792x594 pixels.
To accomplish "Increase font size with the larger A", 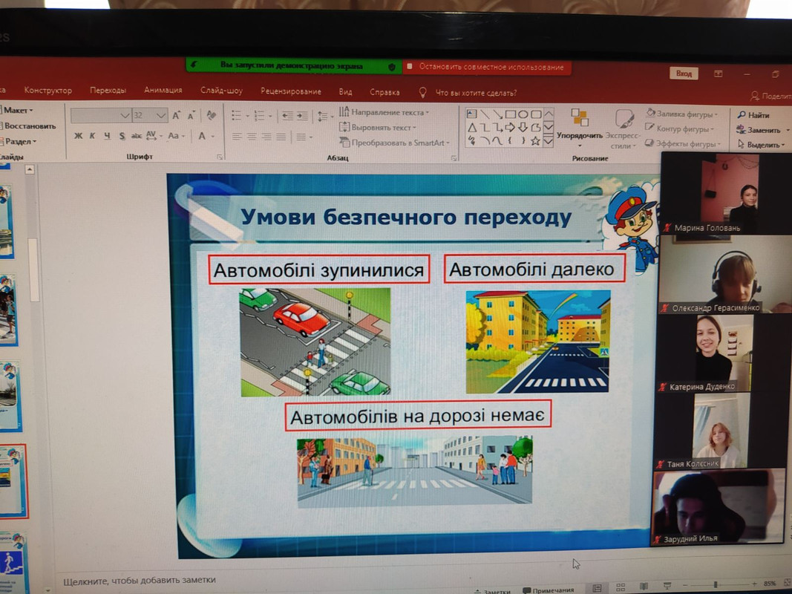I will click(176, 116).
